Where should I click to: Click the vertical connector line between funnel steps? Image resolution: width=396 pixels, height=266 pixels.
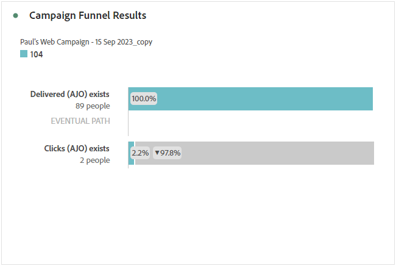pos(128,125)
